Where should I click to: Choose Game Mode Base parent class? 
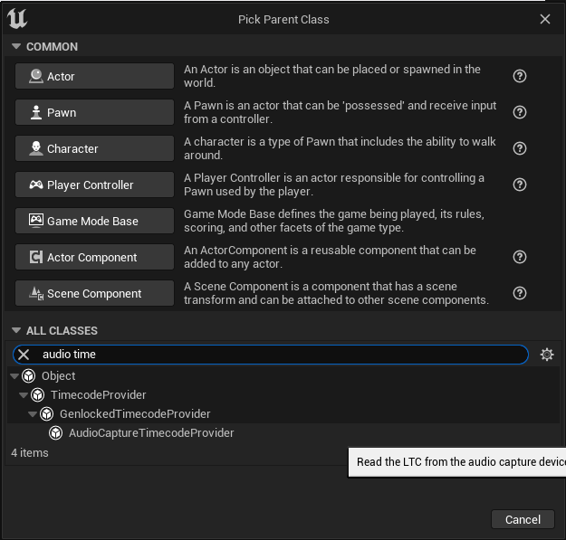click(93, 221)
